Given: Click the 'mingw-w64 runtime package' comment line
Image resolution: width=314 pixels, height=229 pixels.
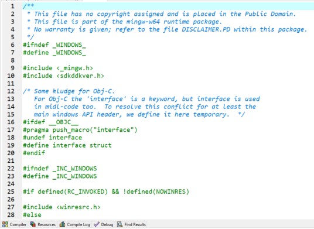Looking at the screenshot, I should coord(124,22).
